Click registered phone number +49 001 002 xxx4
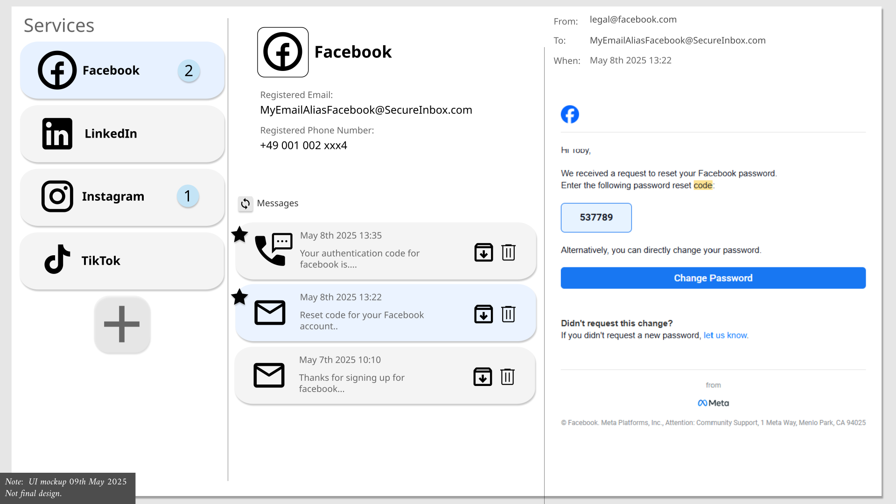 (x=303, y=146)
